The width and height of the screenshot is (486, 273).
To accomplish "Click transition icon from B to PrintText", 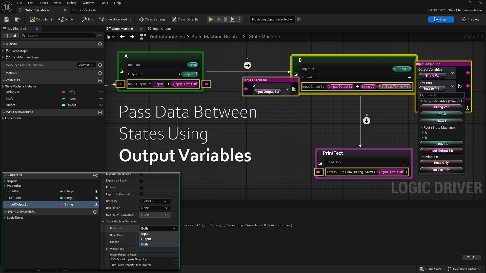I will [367, 121].
